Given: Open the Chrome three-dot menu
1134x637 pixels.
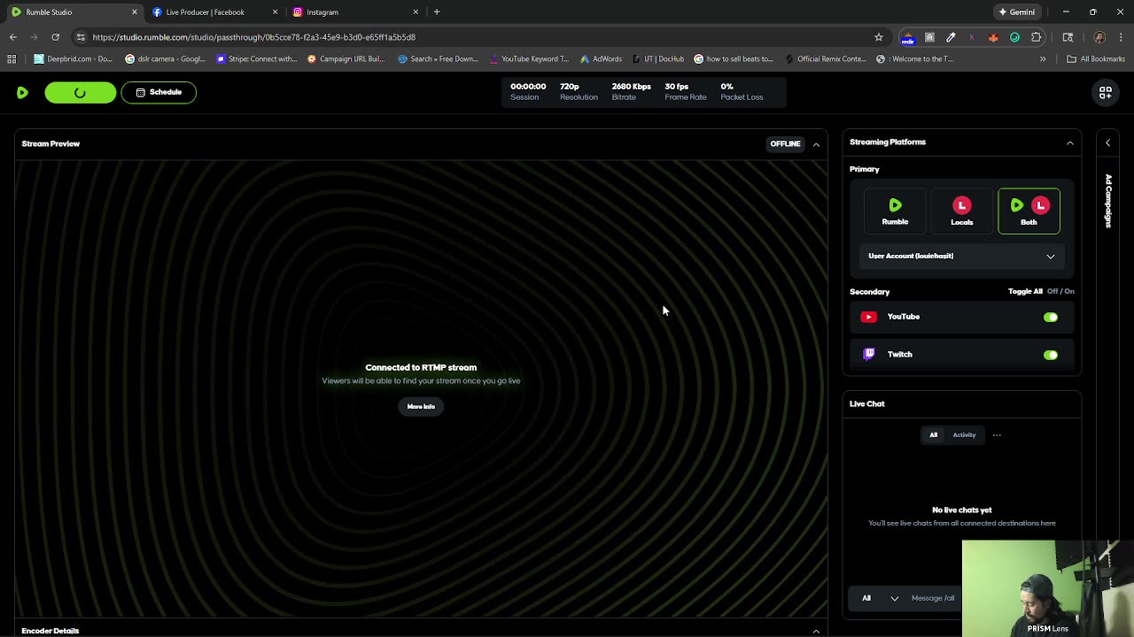Looking at the screenshot, I should tap(1122, 37).
